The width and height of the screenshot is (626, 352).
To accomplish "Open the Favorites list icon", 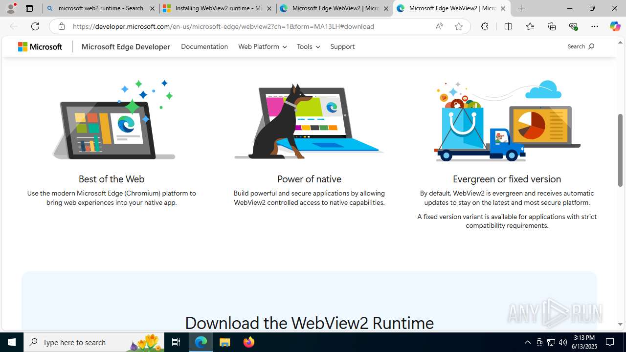I will (530, 26).
